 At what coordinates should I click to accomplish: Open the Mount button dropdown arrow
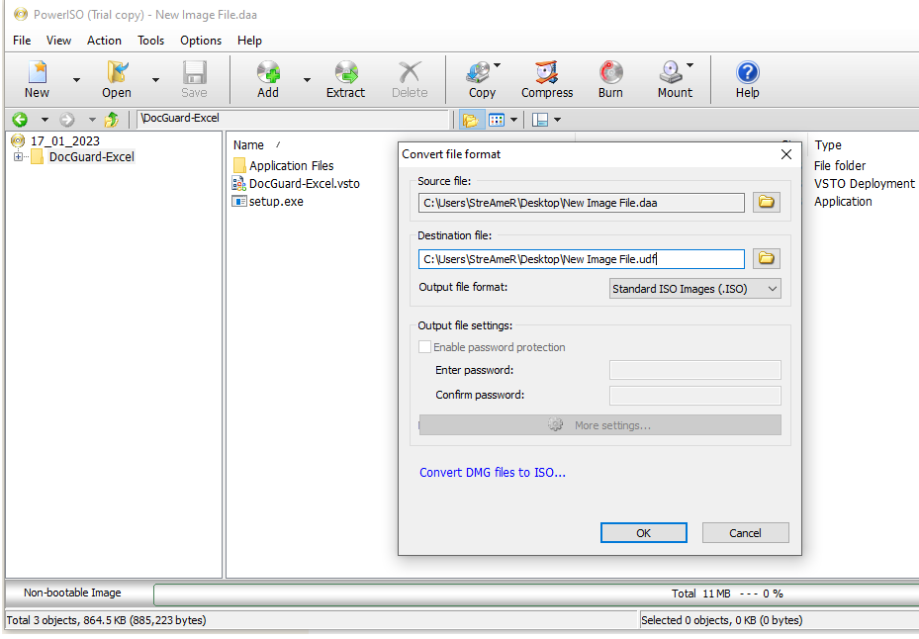[x=689, y=65]
